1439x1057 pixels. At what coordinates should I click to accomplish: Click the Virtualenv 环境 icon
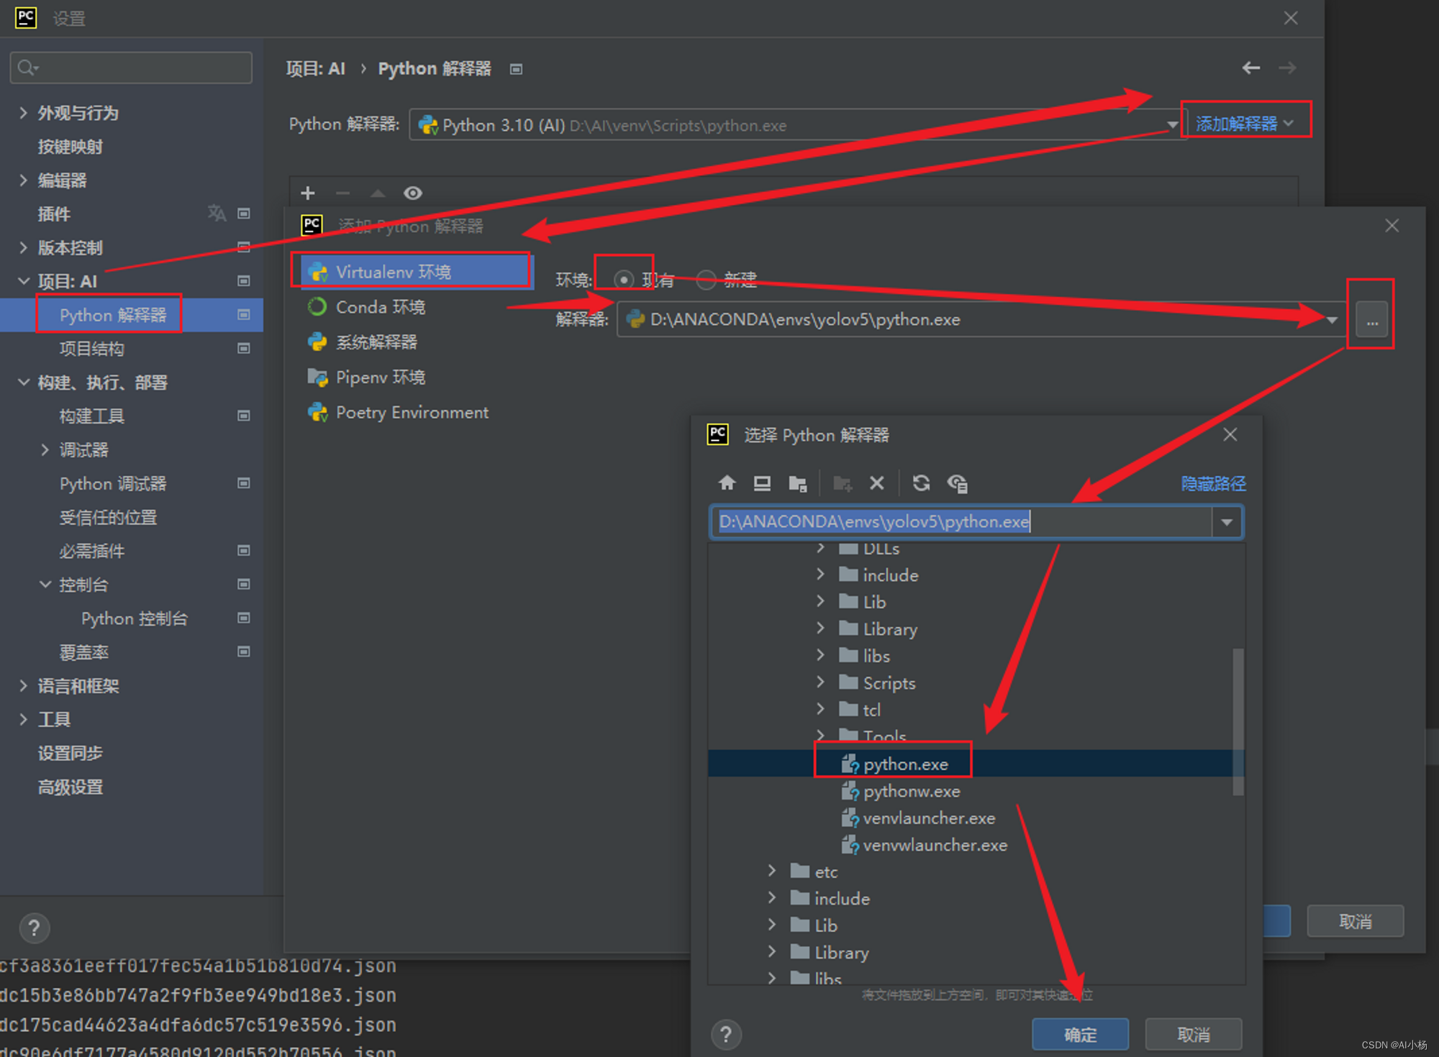319,271
